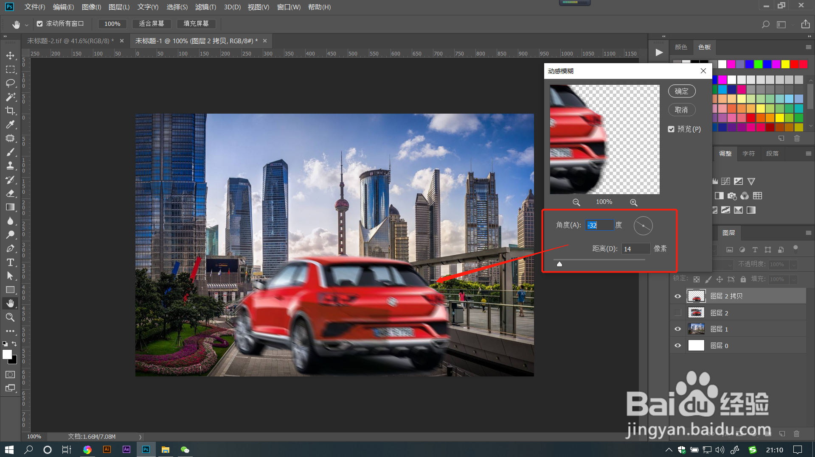Hide the 图层 0 layer
This screenshot has height=457, width=815.
pyautogui.click(x=678, y=346)
